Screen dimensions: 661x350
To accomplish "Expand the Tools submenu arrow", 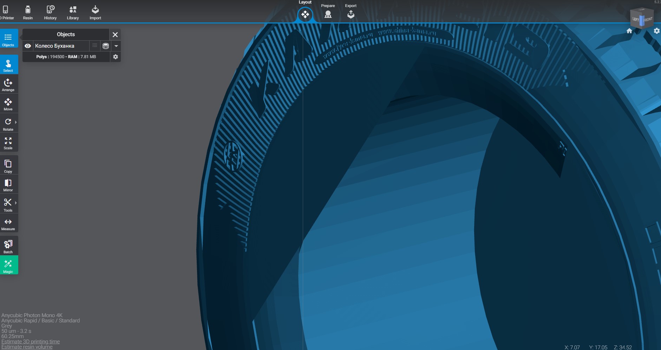I will coord(16,203).
